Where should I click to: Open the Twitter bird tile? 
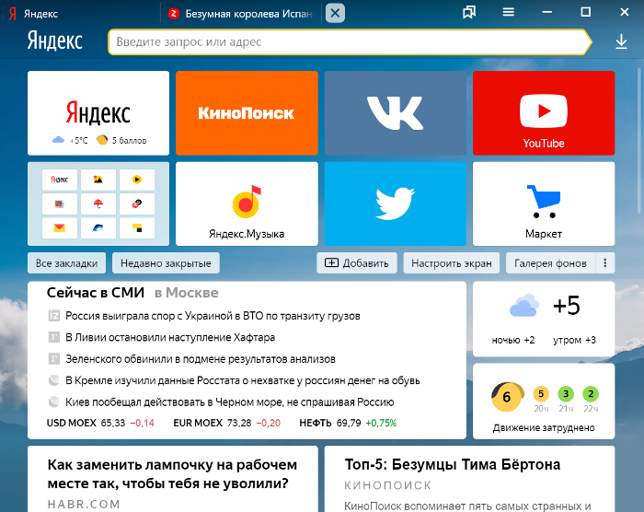point(395,204)
